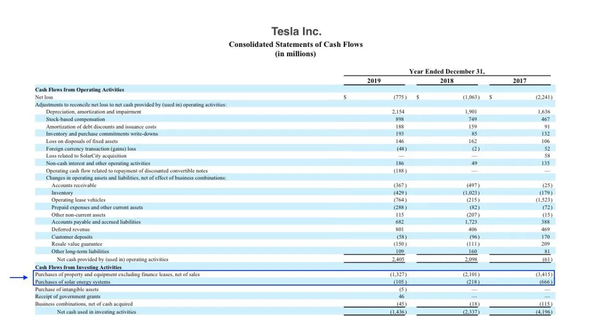Viewport: 598px width, 316px height.
Task: Click 'Foreign currency transaction (gains) loss' label
Action: pyautogui.click(x=91, y=149)
